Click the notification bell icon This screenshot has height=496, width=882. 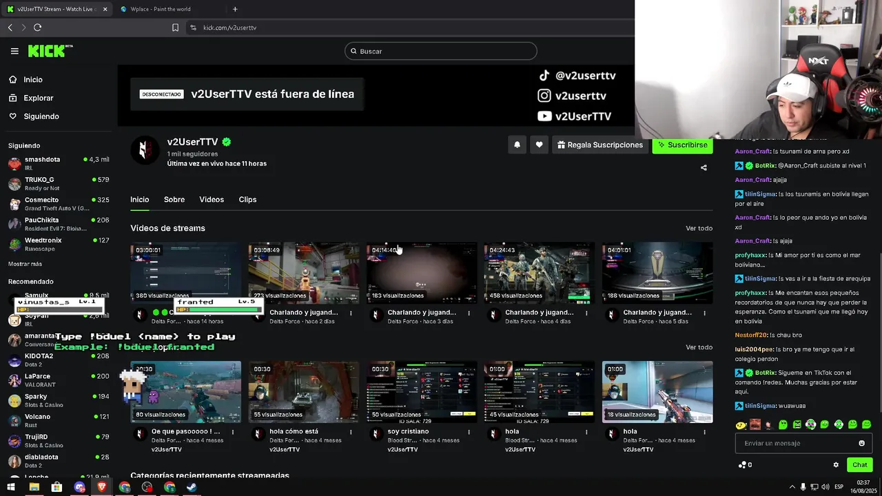(517, 145)
